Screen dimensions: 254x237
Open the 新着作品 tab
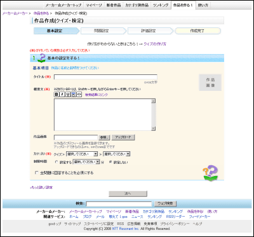114,5
